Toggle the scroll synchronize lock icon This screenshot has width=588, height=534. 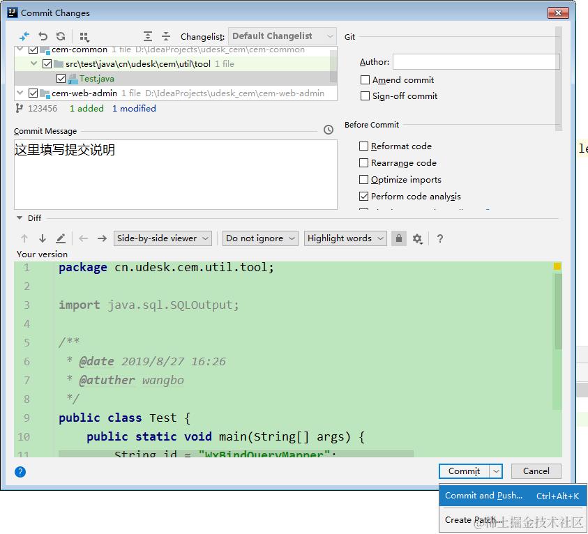pos(399,238)
